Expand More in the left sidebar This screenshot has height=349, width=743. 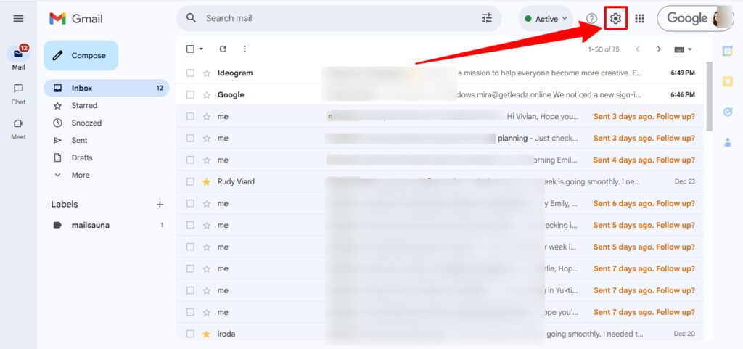(80, 176)
